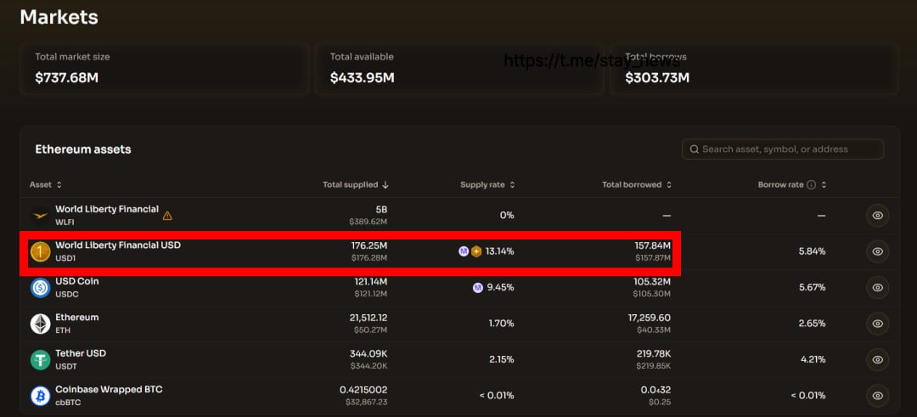Click the USD1 gold coin icon
Viewport: 917px width, 417px height.
pos(41,251)
